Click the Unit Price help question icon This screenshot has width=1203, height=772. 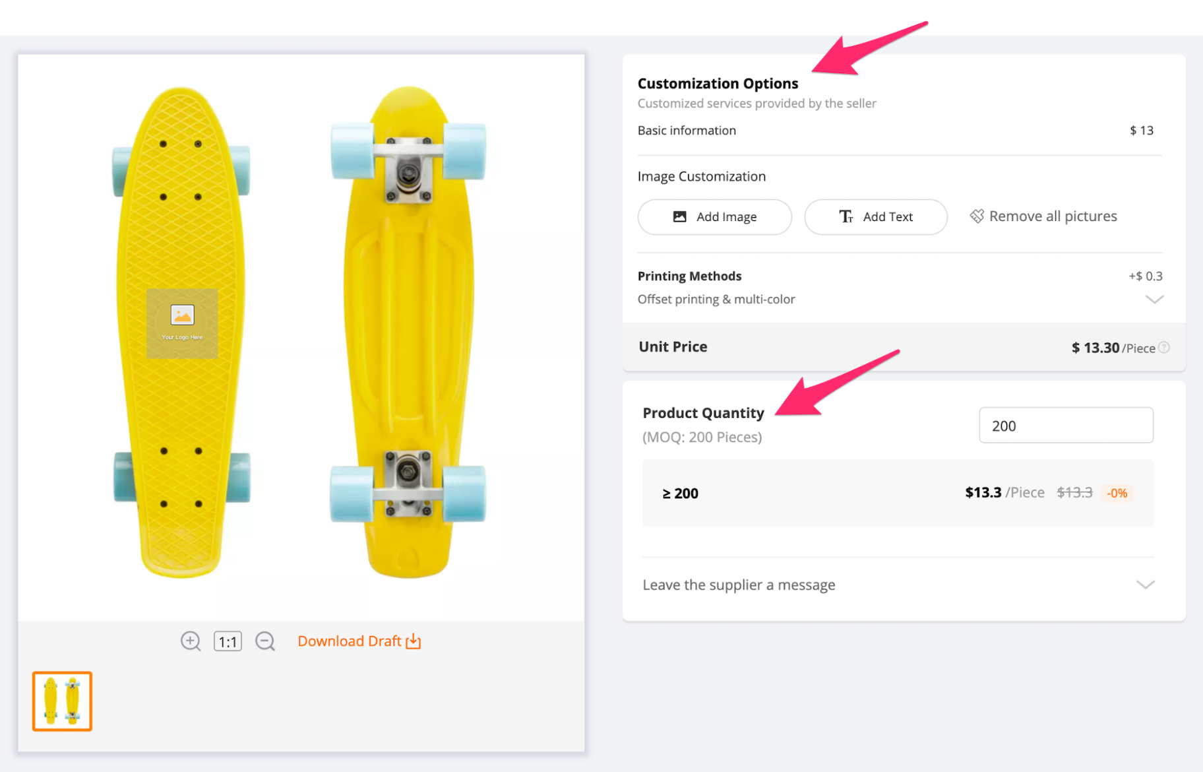[1164, 347]
